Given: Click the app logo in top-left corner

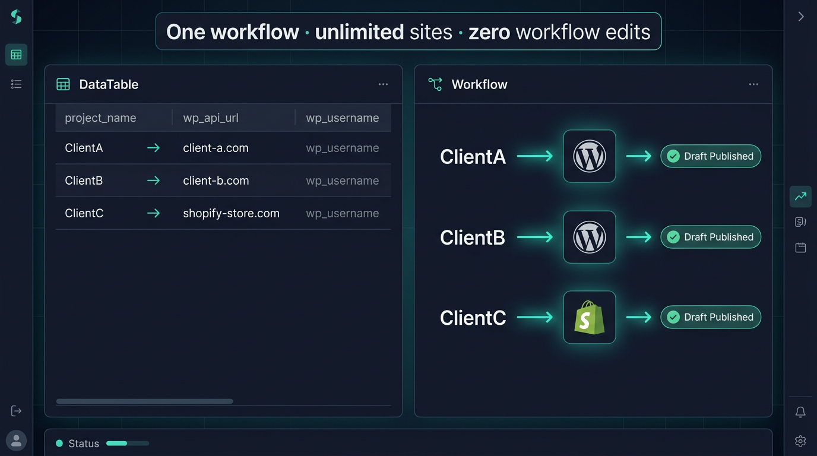Looking at the screenshot, I should [16, 17].
